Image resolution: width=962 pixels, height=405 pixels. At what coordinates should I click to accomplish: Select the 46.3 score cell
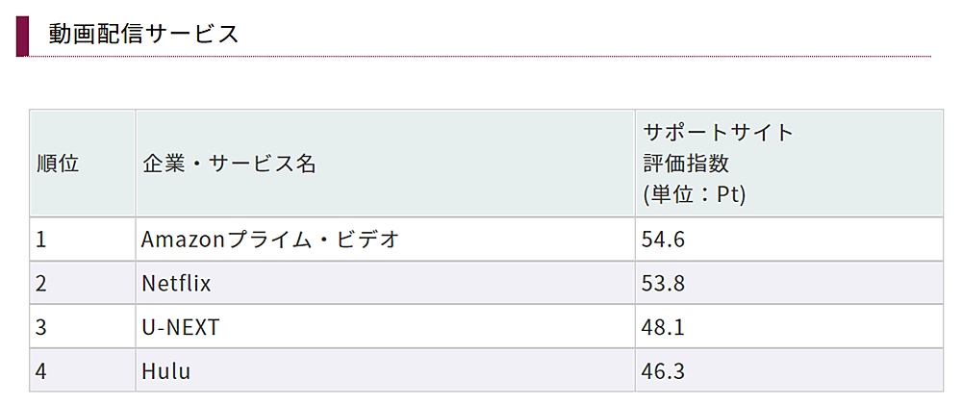662,370
